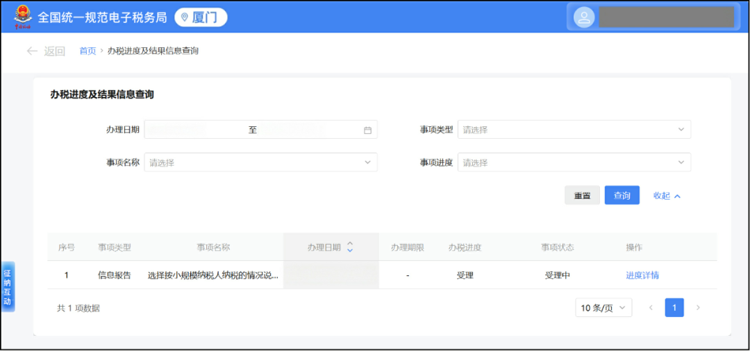Open the 事项类型 dropdown
750x351 pixels.
574,130
